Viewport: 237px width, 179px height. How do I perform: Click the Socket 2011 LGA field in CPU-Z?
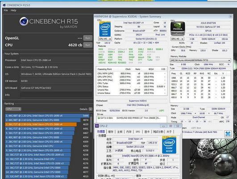135,147
